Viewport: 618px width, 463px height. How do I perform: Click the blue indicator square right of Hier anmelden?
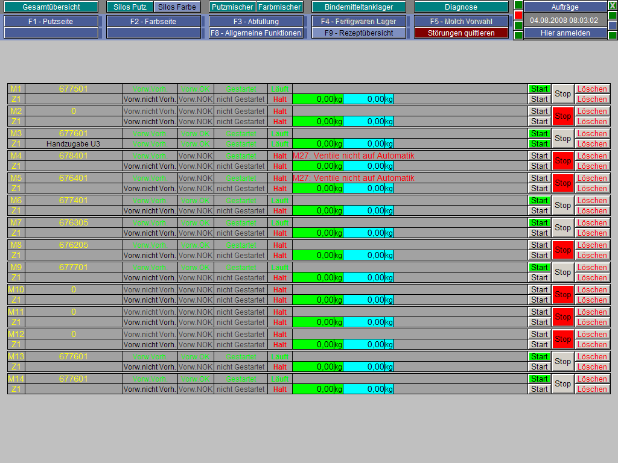613,25
